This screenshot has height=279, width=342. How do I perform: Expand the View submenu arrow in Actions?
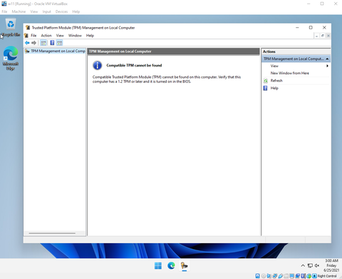pyautogui.click(x=327, y=66)
